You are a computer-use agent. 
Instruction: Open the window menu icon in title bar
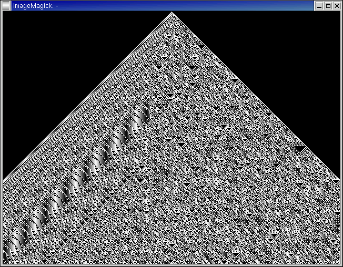tap(6, 6)
